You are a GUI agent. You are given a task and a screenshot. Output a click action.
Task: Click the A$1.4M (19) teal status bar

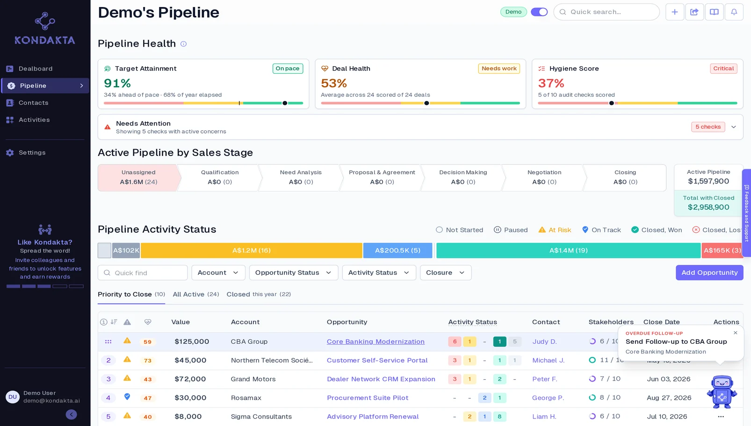coord(568,250)
